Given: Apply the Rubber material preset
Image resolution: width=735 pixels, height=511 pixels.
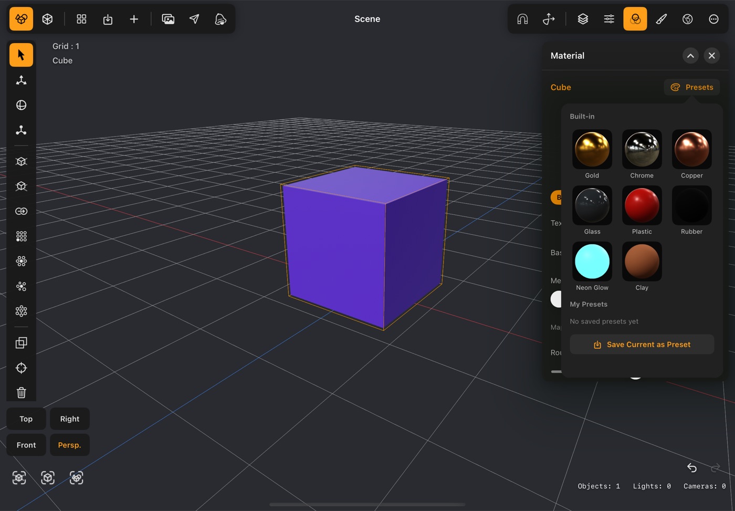Looking at the screenshot, I should 692,205.
